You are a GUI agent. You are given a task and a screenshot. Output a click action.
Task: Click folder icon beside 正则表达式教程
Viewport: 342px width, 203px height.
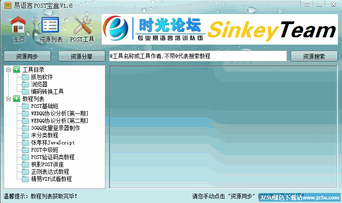pyautogui.click(x=25, y=172)
